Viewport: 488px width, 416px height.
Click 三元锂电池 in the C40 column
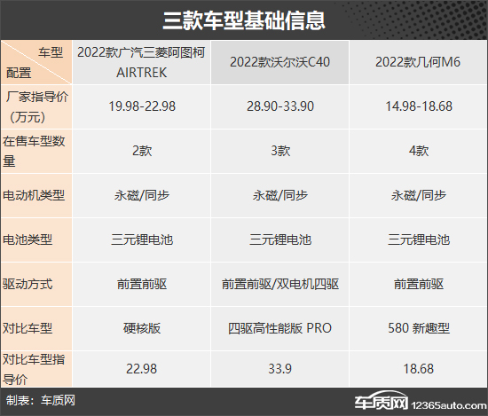pyautogui.click(x=280, y=239)
